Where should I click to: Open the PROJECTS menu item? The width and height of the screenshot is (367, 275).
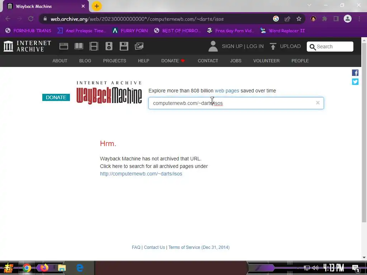point(114,61)
